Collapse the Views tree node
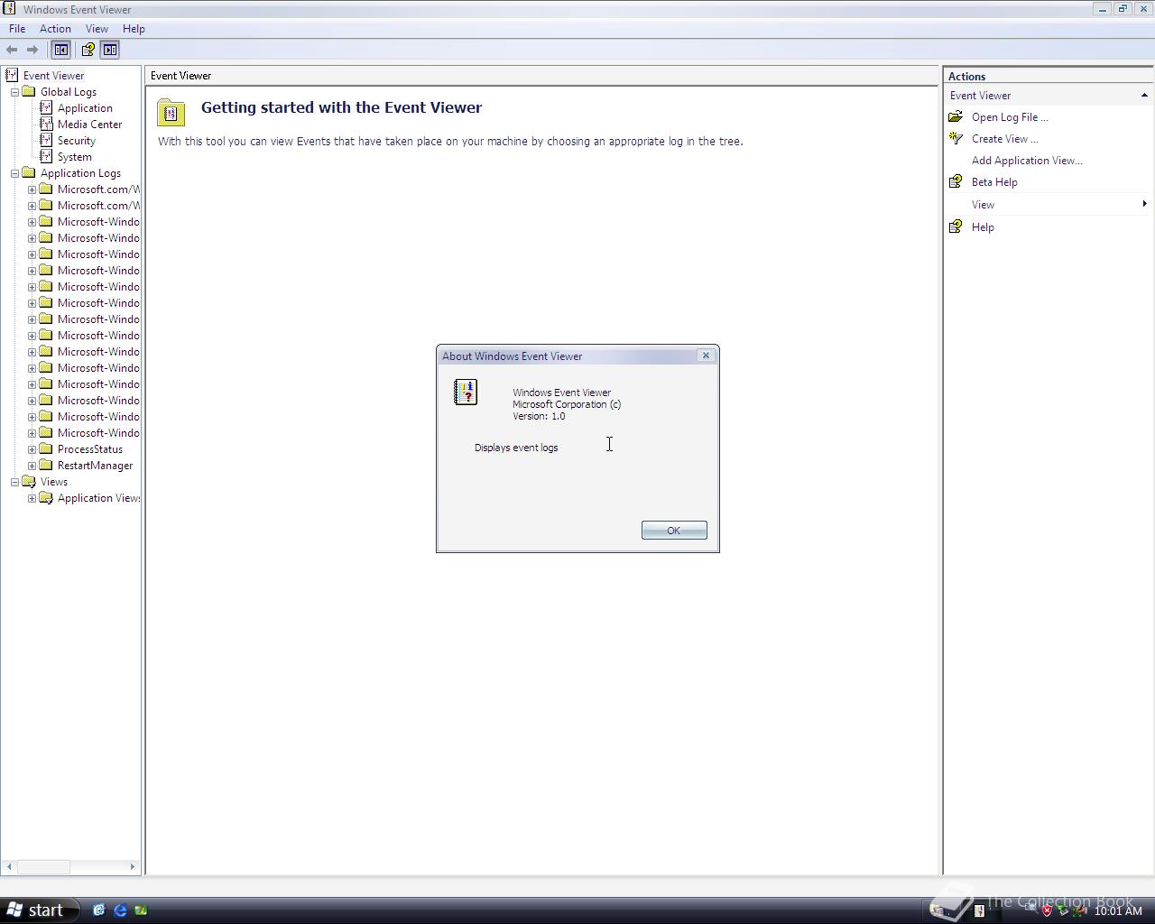Image resolution: width=1155 pixels, height=924 pixels. point(15,482)
